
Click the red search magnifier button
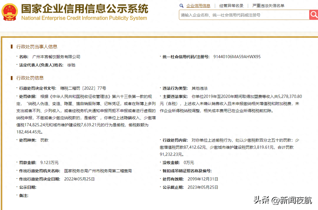(313, 15)
